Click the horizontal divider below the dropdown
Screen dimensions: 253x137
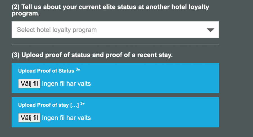click(x=115, y=45)
